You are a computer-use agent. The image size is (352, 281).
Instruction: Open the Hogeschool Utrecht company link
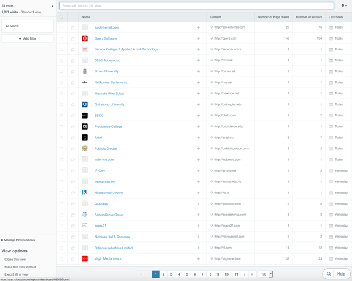[108, 193]
